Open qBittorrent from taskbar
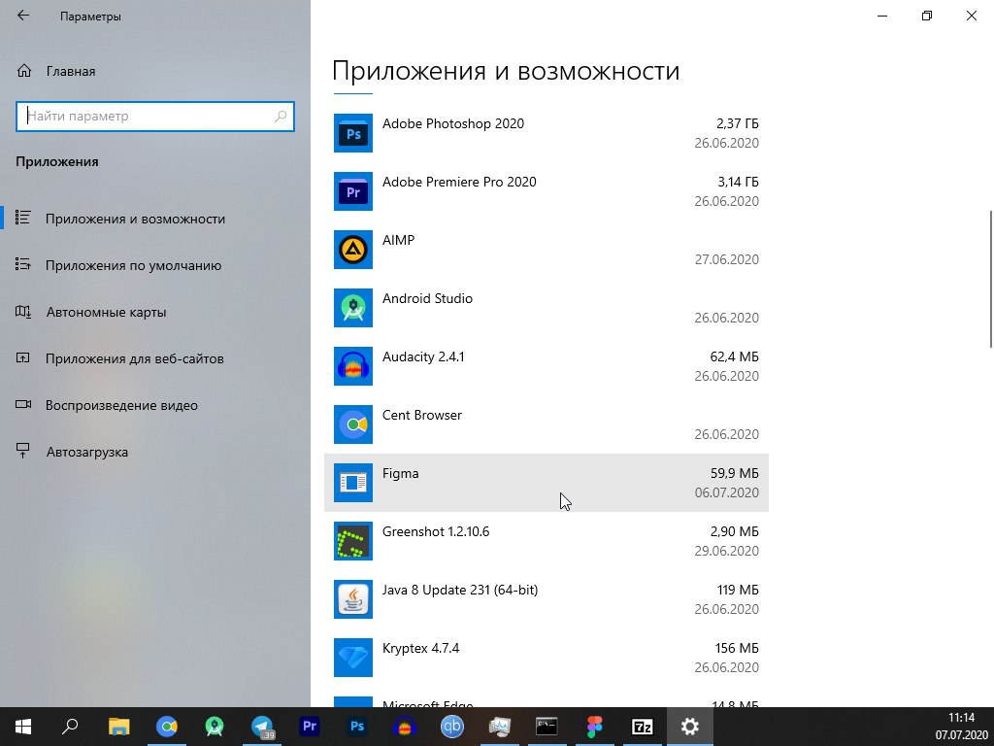 (x=452, y=727)
